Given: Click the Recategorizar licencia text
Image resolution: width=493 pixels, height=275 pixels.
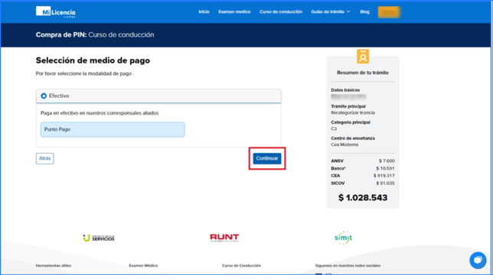Looking at the screenshot, I should click(x=353, y=112).
